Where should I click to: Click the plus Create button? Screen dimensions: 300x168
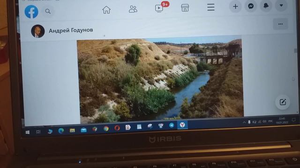(235, 7)
